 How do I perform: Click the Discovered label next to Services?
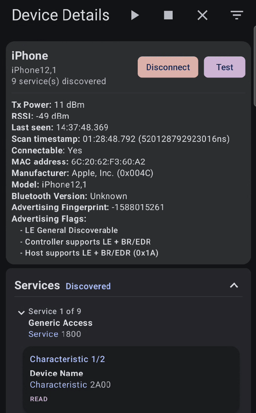(x=88, y=286)
